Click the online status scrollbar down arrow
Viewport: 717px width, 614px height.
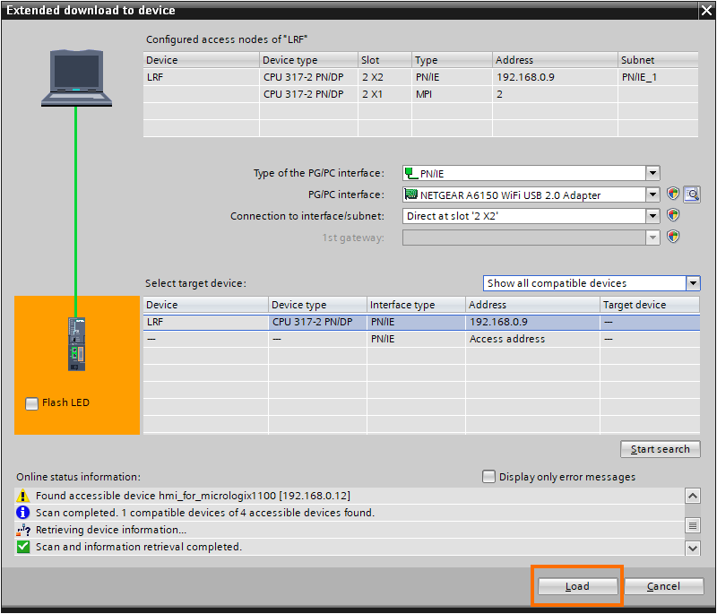(x=693, y=548)
